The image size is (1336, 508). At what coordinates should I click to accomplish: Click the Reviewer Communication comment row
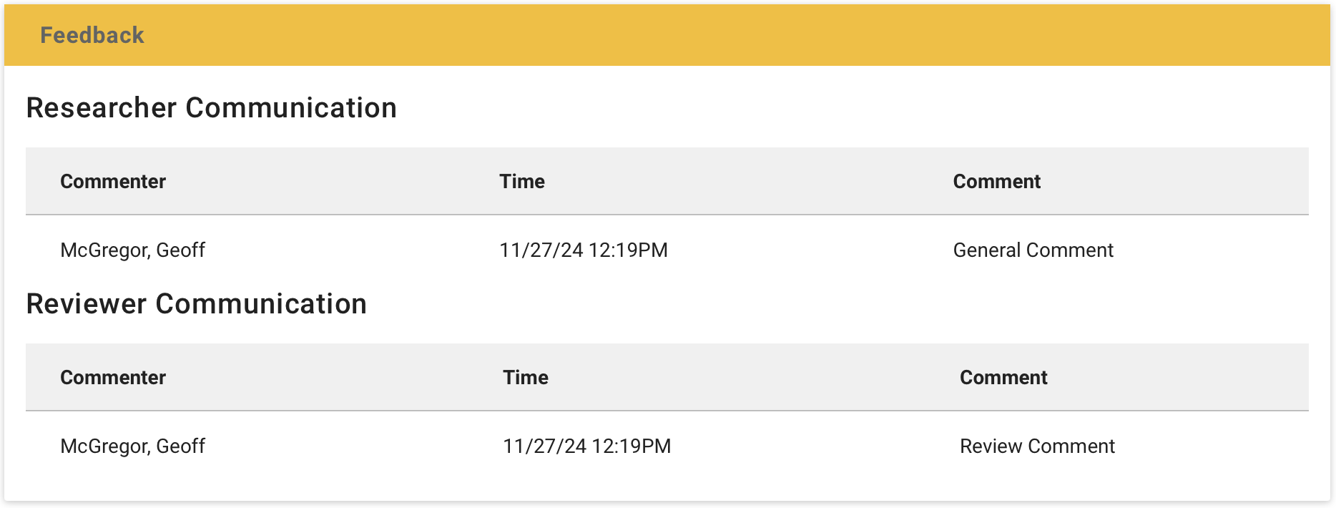click(668, 446)
